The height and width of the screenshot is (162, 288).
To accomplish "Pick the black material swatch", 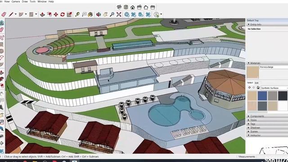I will click(x=283, y=96).
